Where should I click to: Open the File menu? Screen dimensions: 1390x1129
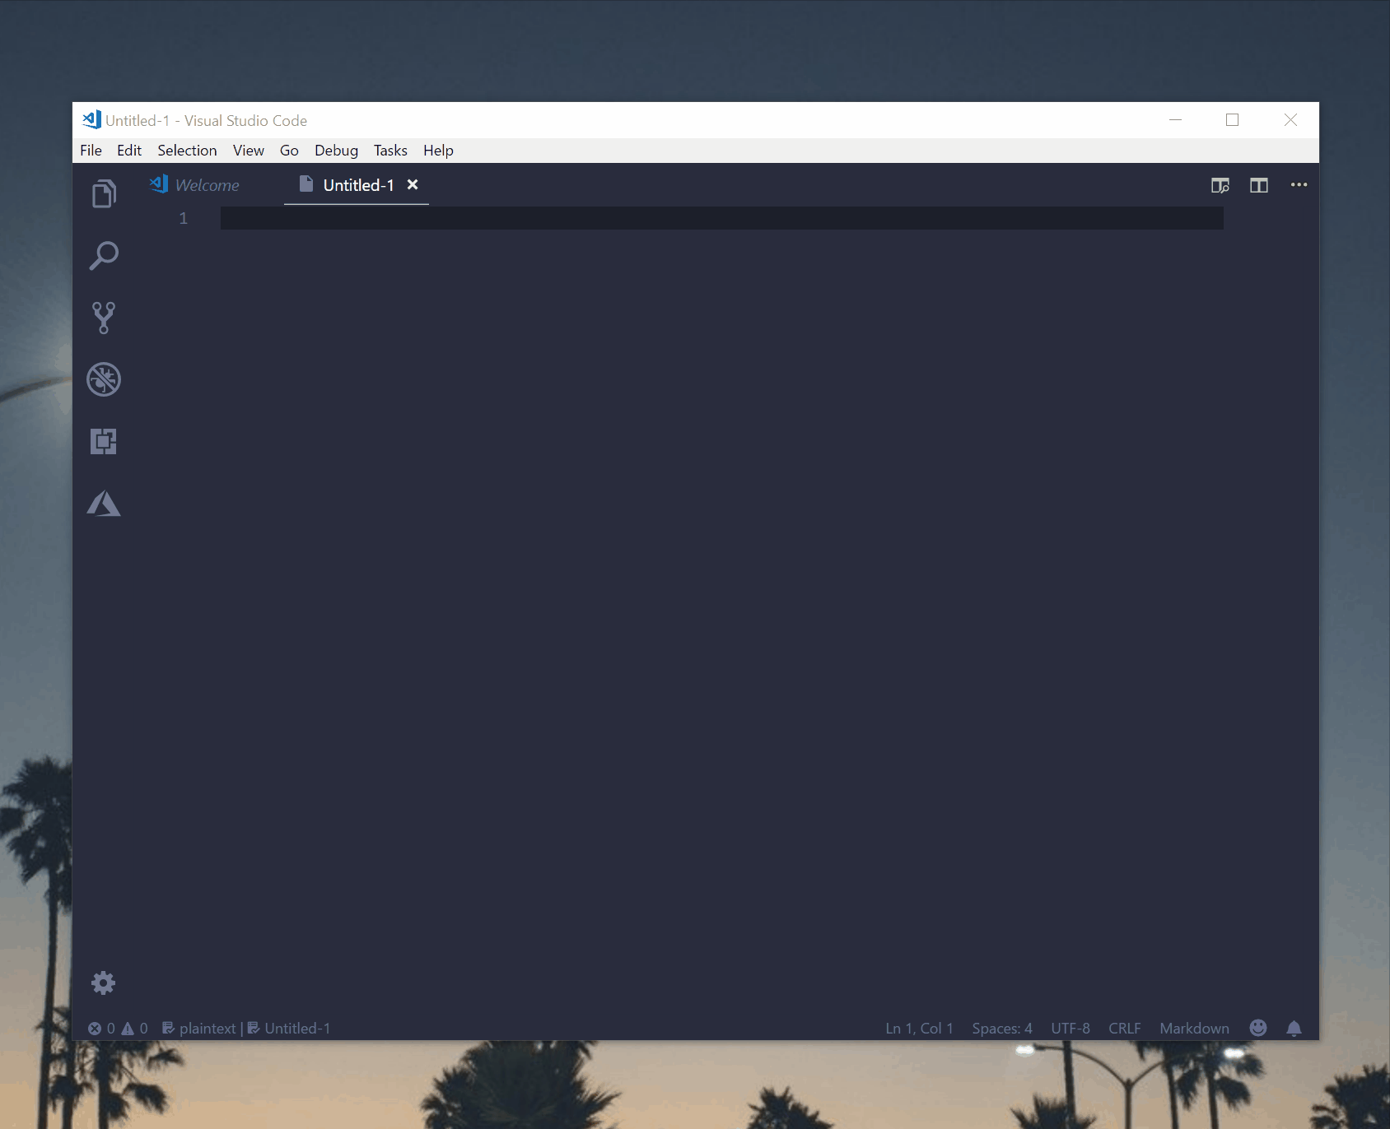click(x=91, y=151)
